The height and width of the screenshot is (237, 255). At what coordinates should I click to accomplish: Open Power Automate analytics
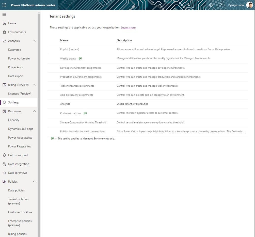pyautogui.click(x=19, y=58)
